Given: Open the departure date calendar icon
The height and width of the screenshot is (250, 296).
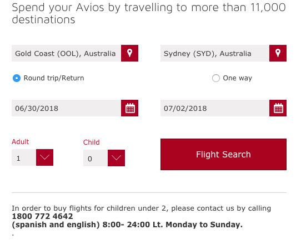Looking at the screenshot, I should click(x=129, y=108).
